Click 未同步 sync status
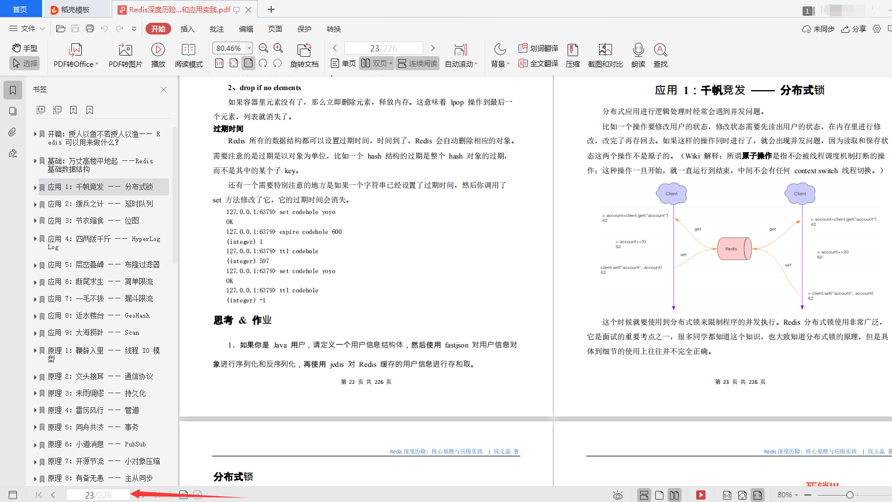This screenshot has height=502, width=892. coord(818,29)
